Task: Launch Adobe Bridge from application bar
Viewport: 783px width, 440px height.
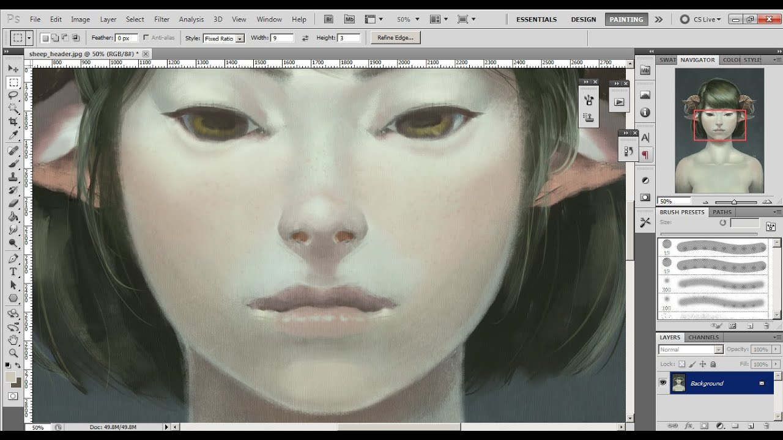Action: (x=328, y=19)
